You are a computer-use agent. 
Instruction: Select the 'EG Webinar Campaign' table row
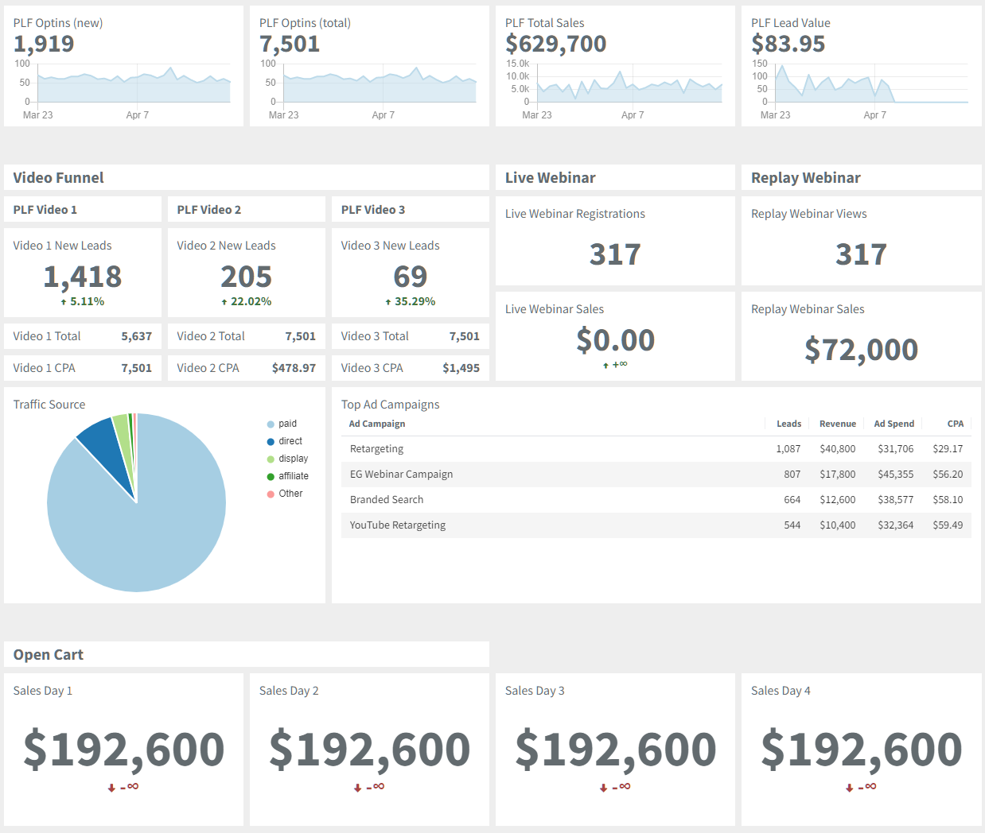pyautogui.click(x=477, y=474)
